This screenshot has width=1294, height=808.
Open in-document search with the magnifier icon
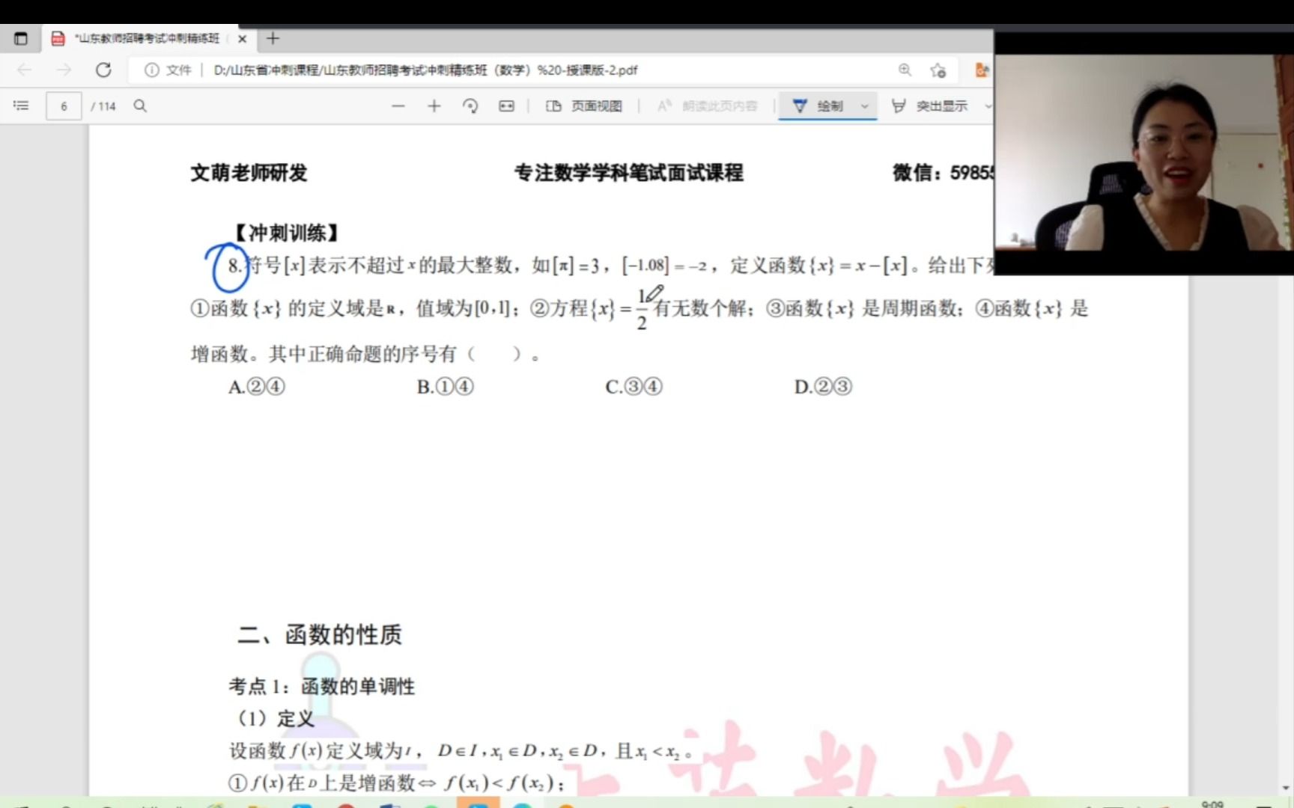[140, 106]
